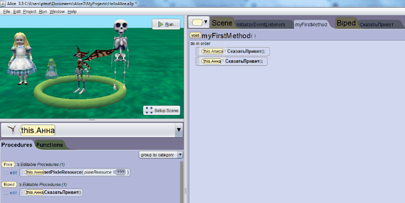
Task: Open this.Алиса instance dropdown in code
Action: [225, 51]
